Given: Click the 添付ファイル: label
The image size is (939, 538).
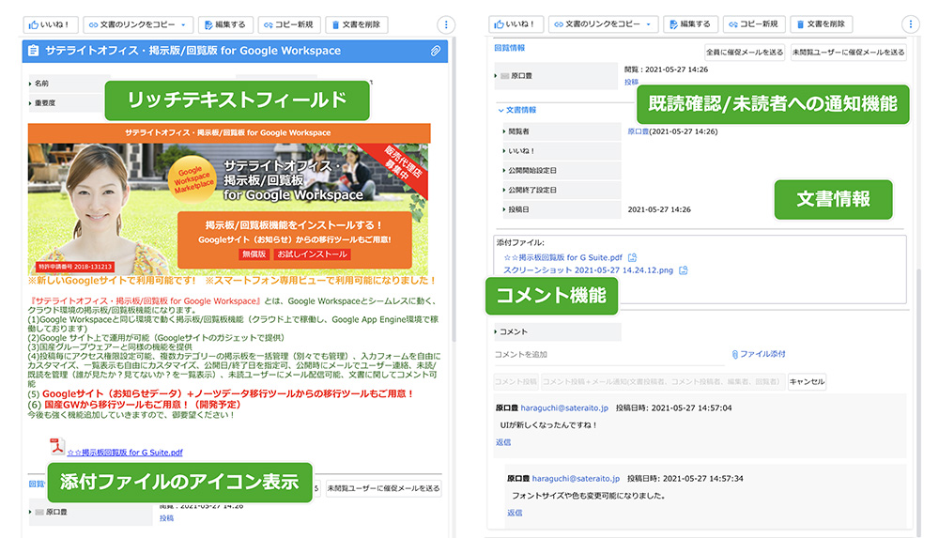Looking at the screenshot, I should coord(520,242).
